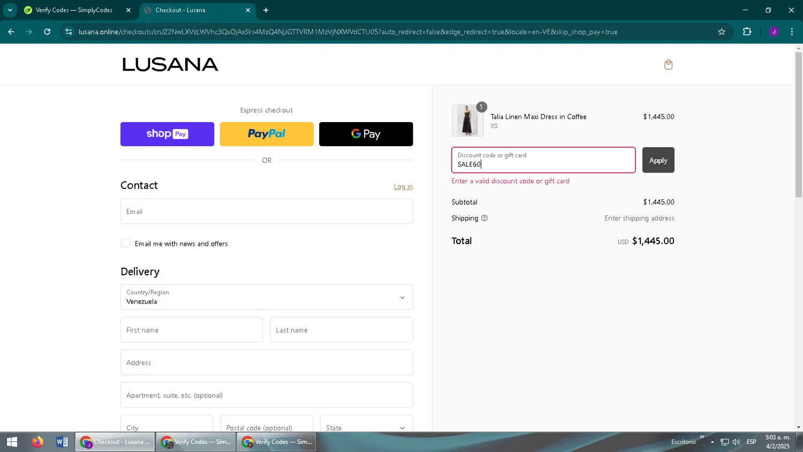The image size is (803, 452).
Task: Go forward with browser forward arrow
Action: (29, 32)
